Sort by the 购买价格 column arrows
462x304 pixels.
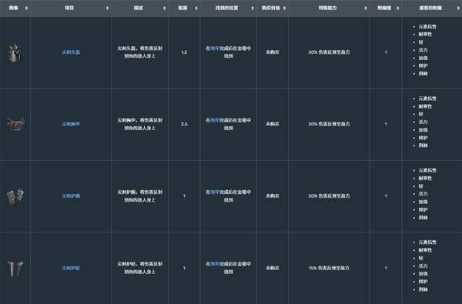tap(284, 8)
